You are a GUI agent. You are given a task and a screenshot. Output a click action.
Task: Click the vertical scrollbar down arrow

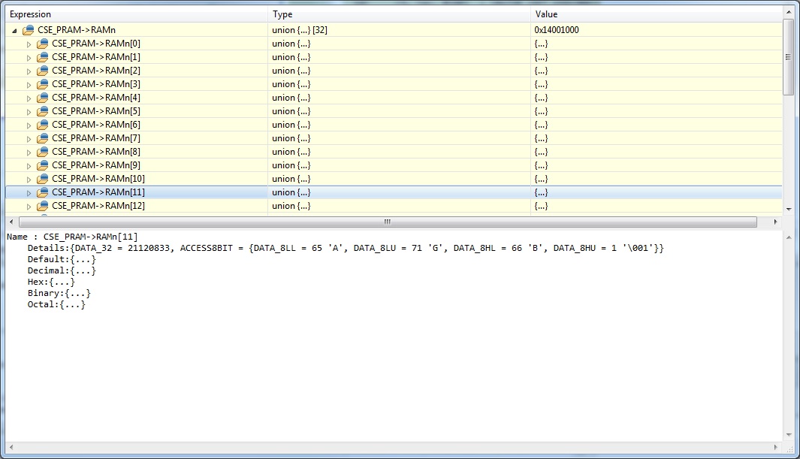click(x=789, y=210)
